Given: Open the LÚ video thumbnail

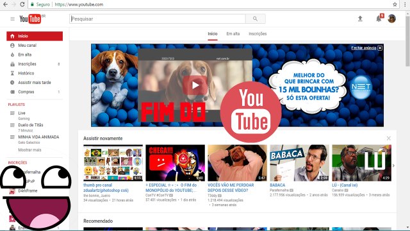Looking at the screenshot, I should point(362,163).
